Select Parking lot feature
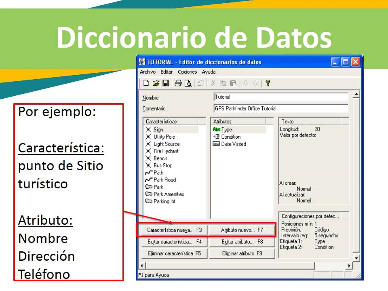Image resolution: width=388 pixels, height=291 pixels. pos(164,201)
